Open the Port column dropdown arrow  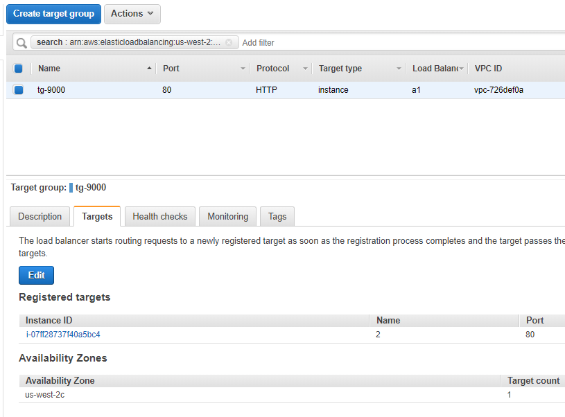point(243,69)
